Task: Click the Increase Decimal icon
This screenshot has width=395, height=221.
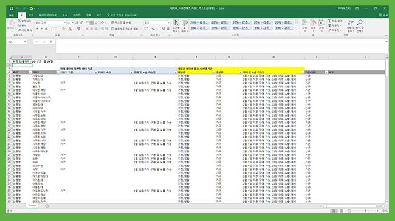Action: click(x=163, y=29)
